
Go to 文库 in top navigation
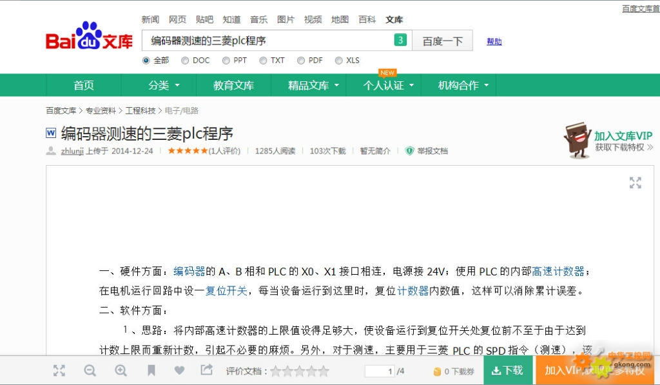[x=394, y=19]
